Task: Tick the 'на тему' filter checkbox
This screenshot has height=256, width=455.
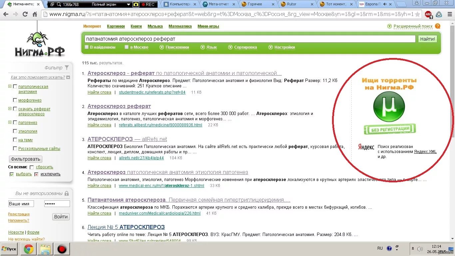Action: [x=15, y=140]
